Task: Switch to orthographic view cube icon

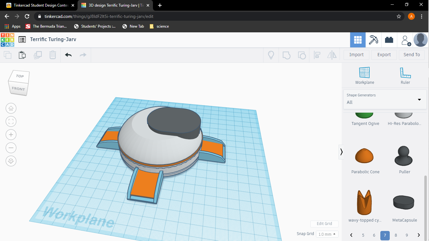Action: [x=11, y=161]
